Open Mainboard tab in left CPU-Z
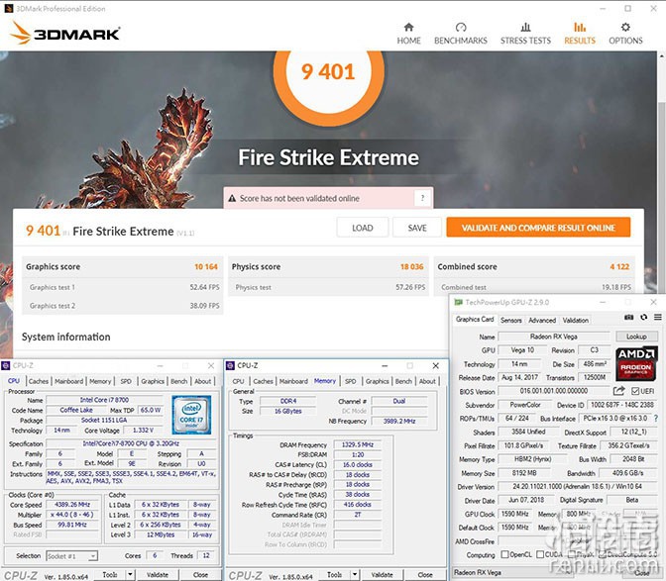 (x=68, y=381)
